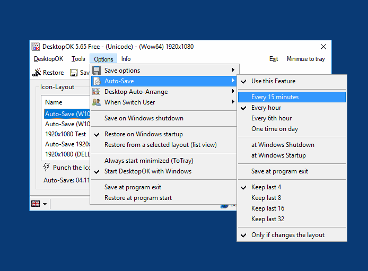The height and width of the screenshot is (271, 368).
Task: Click the Punch the Icons lightning icon
Action: click(x=47, y=168)
